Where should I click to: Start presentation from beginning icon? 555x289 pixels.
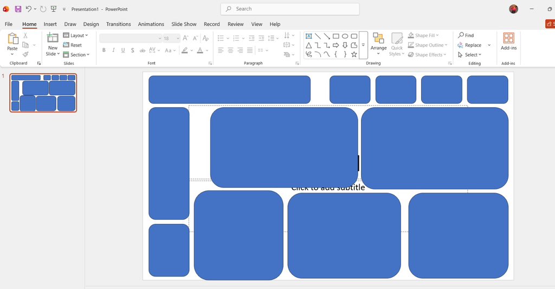[54, 9]
